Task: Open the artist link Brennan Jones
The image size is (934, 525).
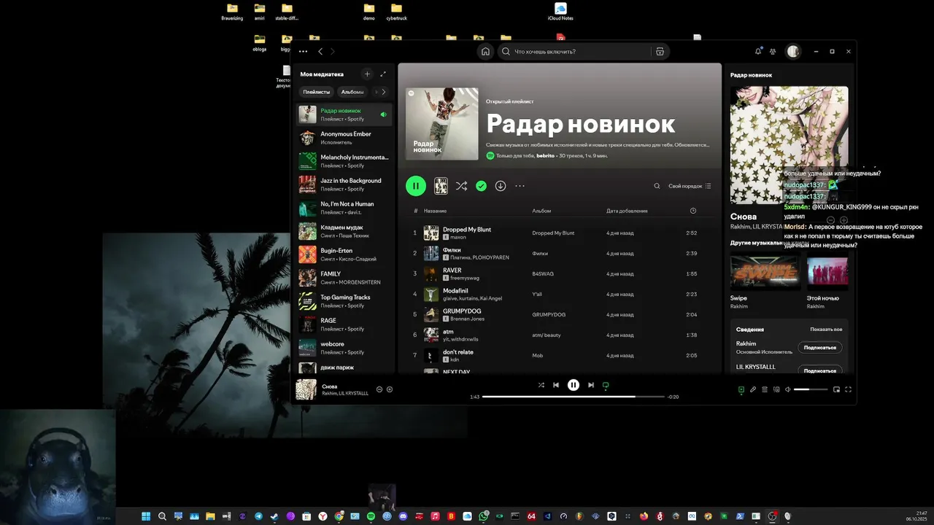Action: point(467,319)
